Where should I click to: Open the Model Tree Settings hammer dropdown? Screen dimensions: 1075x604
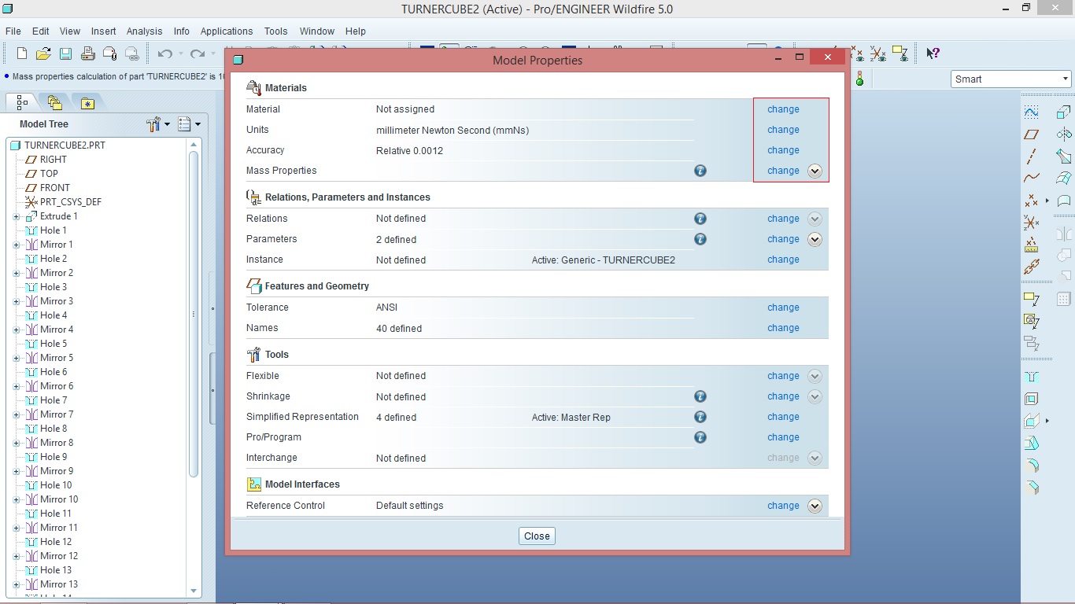(x=157, y=124)
